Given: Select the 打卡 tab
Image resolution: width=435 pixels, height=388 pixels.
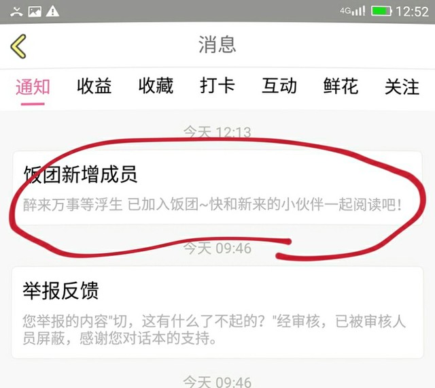Looking at the screenshot, I should point(217,86).
